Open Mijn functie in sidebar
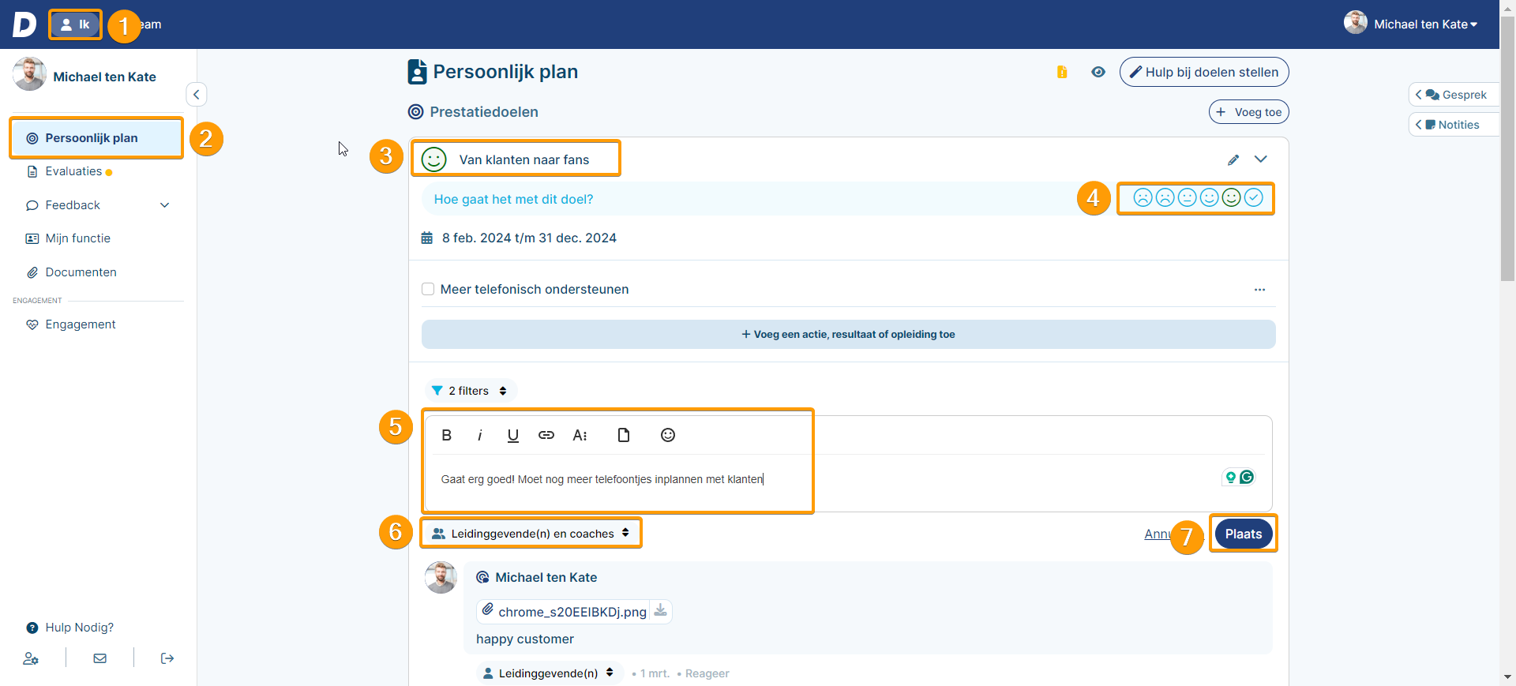 pyautogui.click(x=77, y=238)
